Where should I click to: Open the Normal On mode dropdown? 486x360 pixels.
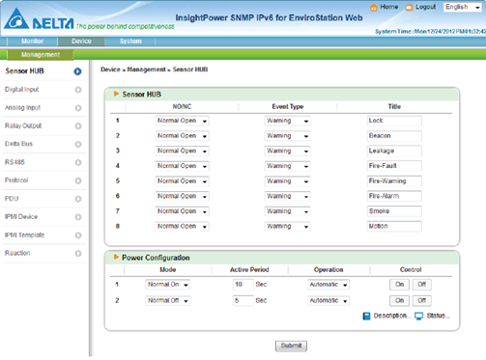point(167,285)
